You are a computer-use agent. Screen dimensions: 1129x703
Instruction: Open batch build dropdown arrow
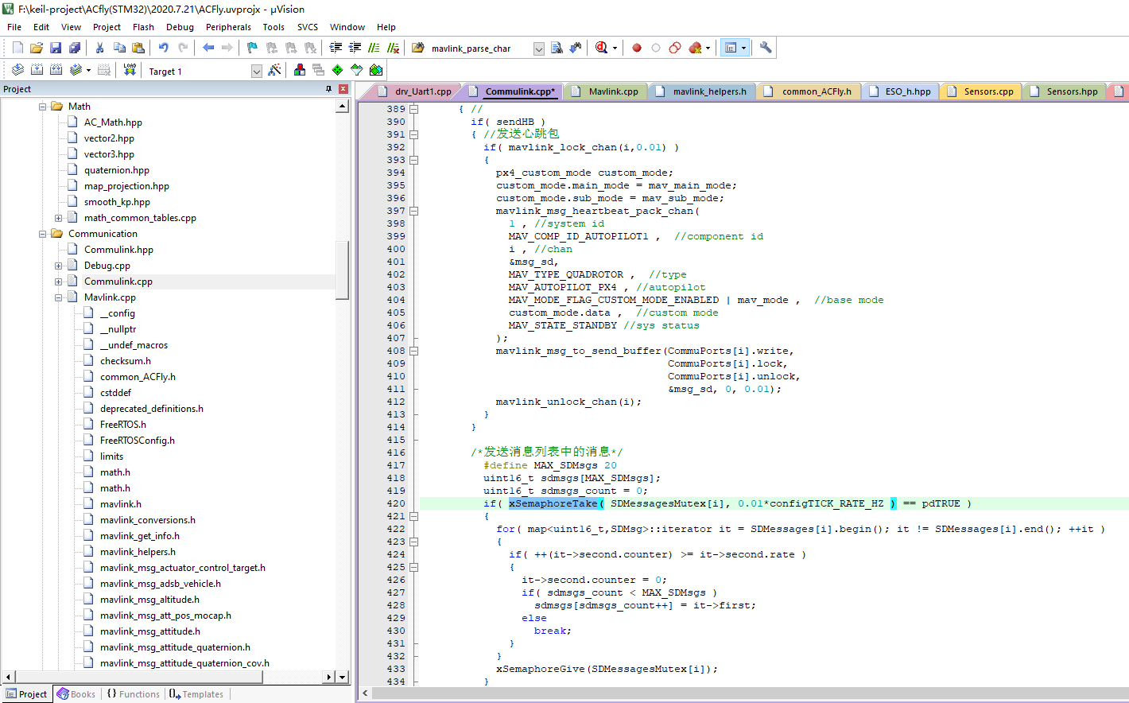click(x=88, y=70)
